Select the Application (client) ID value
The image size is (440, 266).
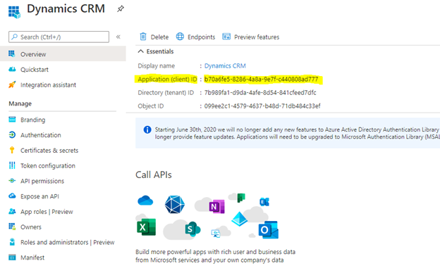pyautogui.click(x=261, y=80)
